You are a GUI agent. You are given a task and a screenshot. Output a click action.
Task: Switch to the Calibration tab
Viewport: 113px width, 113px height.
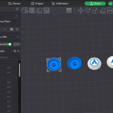[x=60, y=4]
